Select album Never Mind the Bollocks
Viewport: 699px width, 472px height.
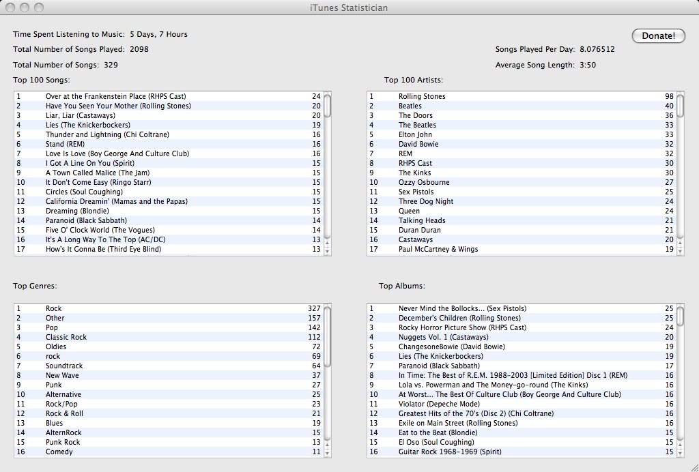(522, 308)
